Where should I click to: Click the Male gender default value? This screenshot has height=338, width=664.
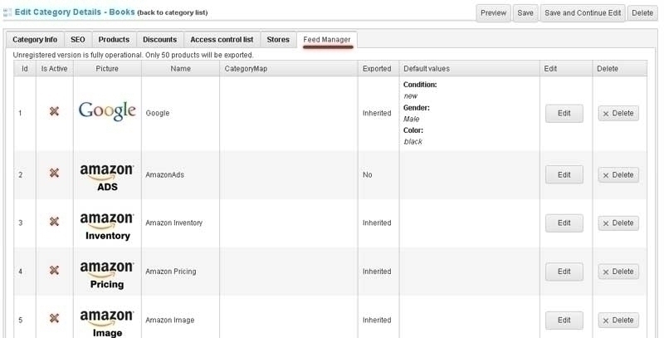tap(412, 119)
